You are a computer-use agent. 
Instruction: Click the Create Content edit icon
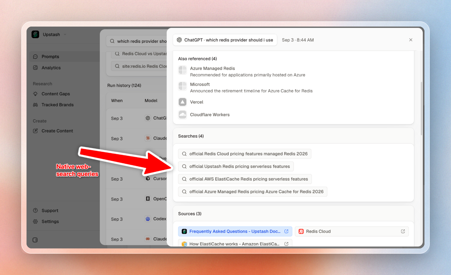pos(35,131)
